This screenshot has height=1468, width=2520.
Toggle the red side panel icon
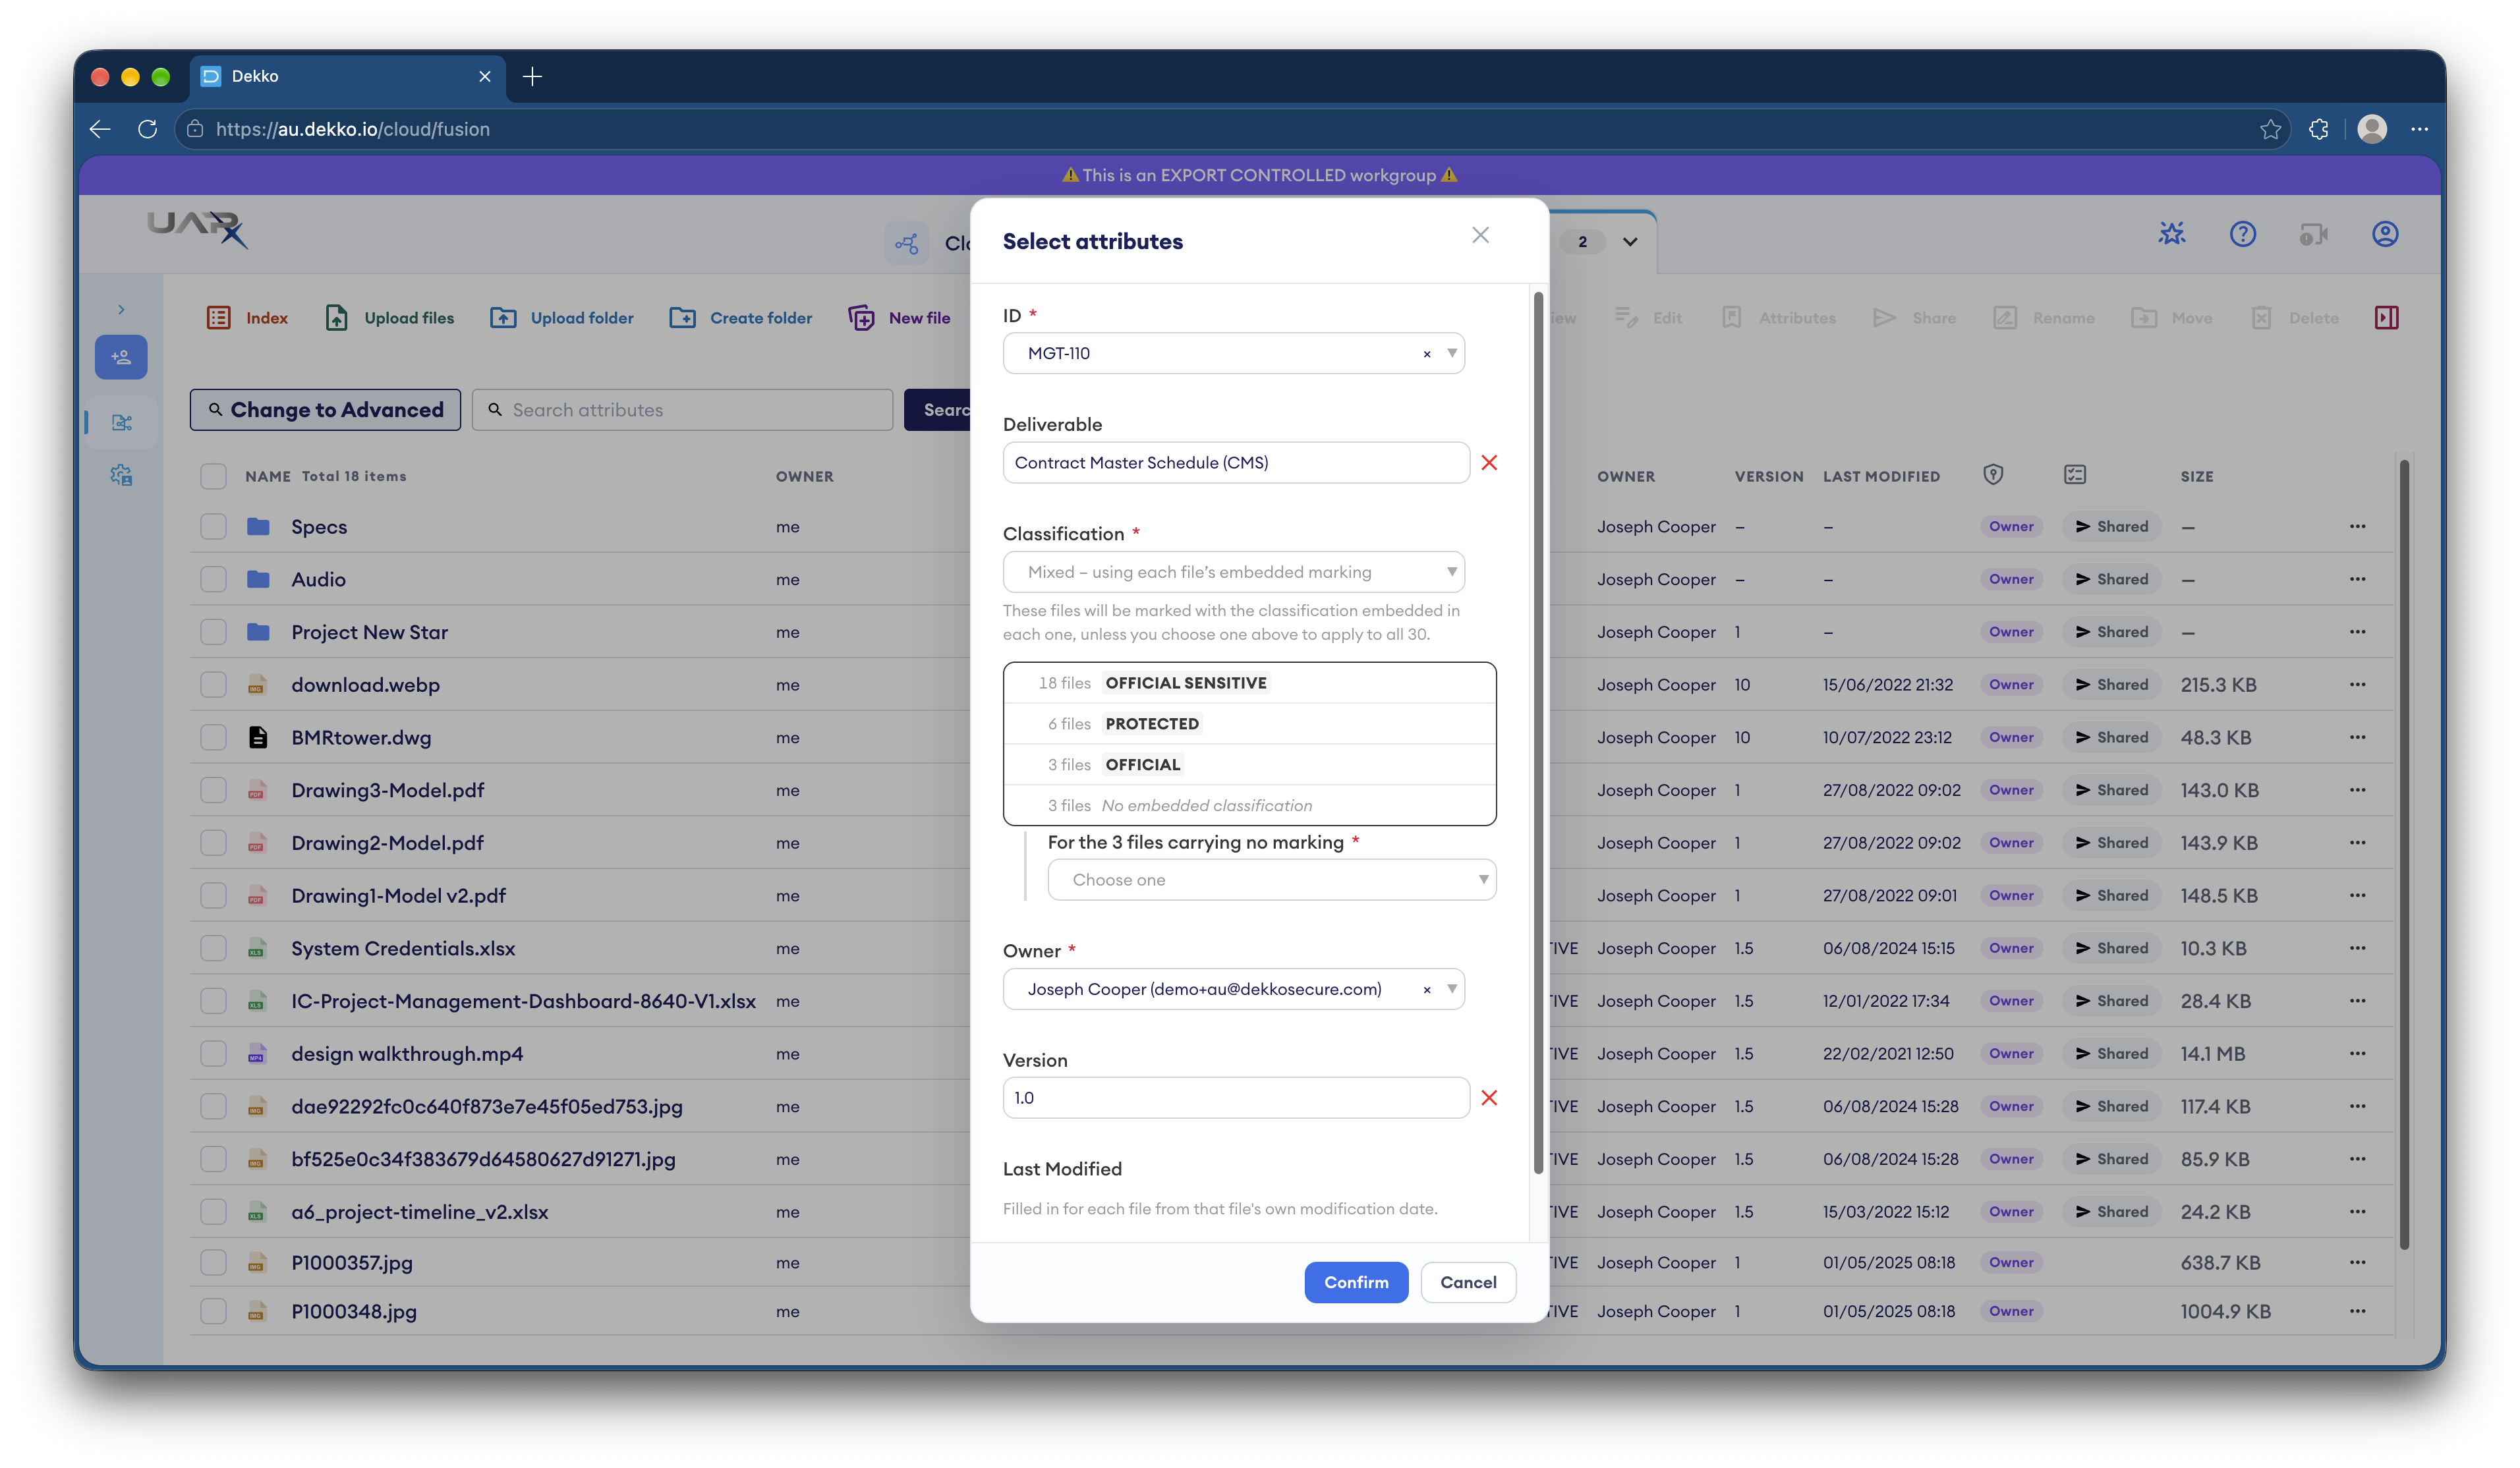[2386, 318]
